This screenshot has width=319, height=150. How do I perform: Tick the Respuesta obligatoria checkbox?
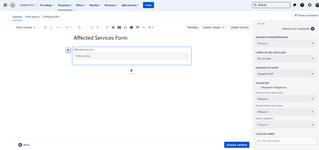click(x=258, y=87)
